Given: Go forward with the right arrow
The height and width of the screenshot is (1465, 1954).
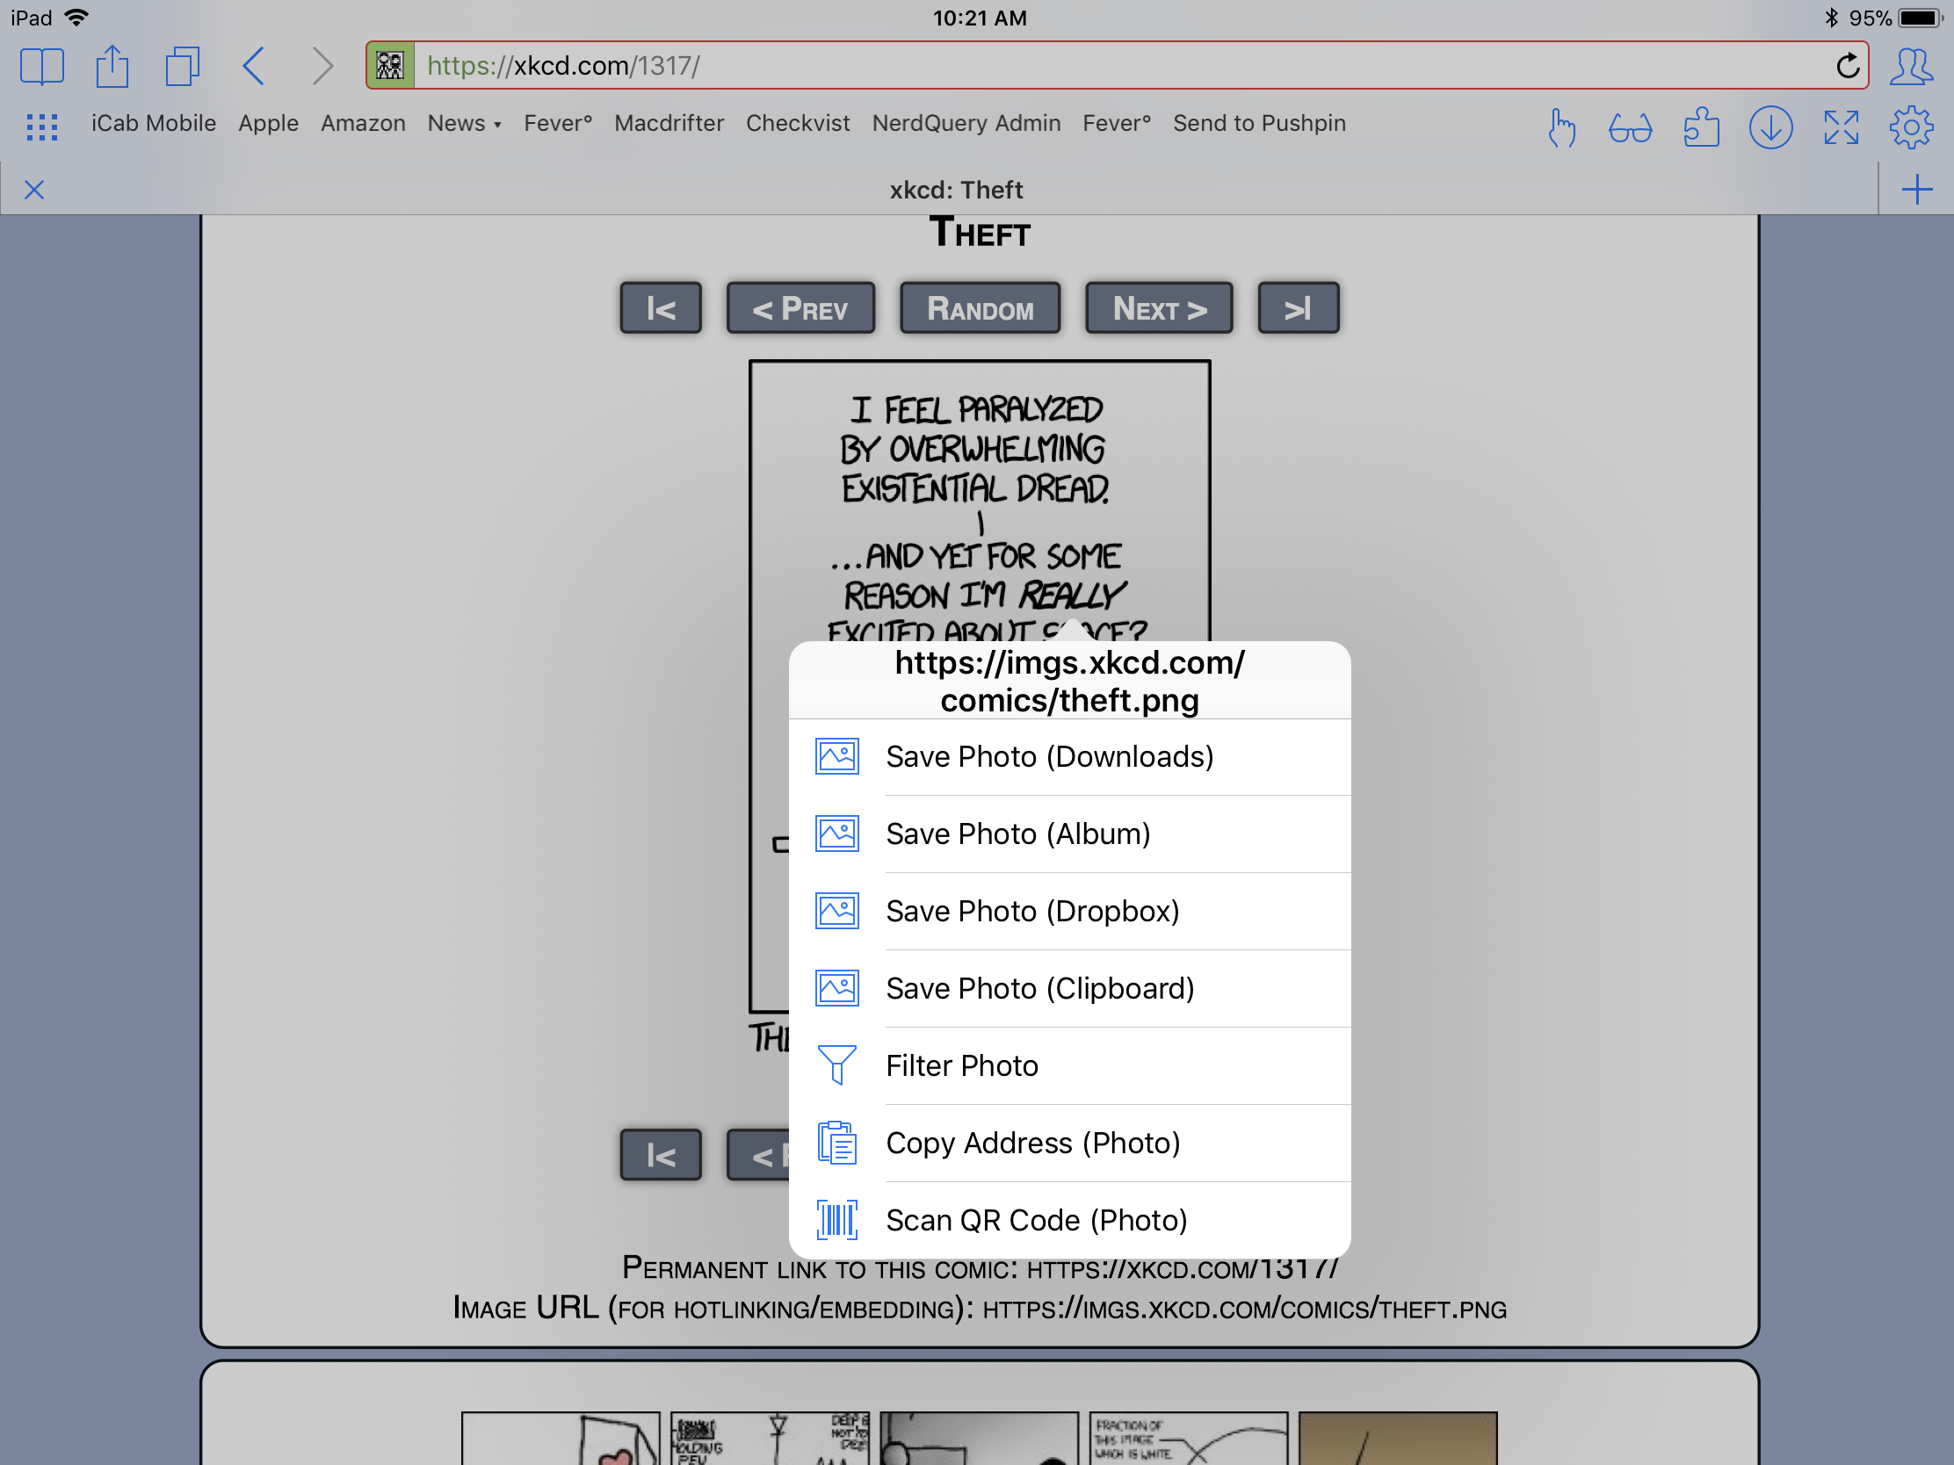Looking at the screenshot, I should [322, 66].
